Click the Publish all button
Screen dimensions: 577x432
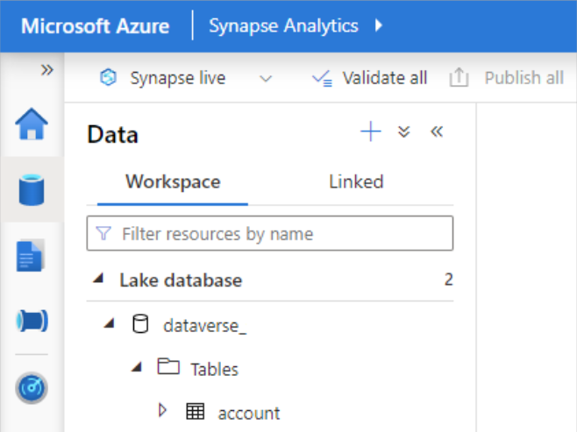point(507,78)
